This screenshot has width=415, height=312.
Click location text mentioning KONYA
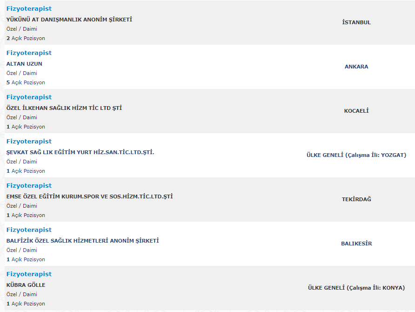pyautogui.click(x=356, y=288)
